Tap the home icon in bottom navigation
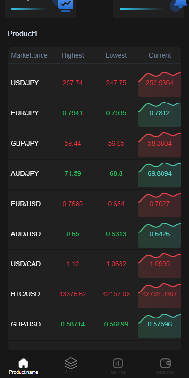 pyautogui.click(x=23, y=363)
